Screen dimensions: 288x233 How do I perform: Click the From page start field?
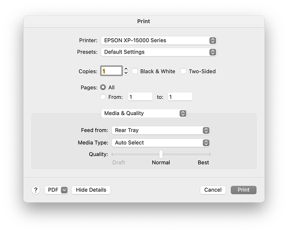click(140, 97)
